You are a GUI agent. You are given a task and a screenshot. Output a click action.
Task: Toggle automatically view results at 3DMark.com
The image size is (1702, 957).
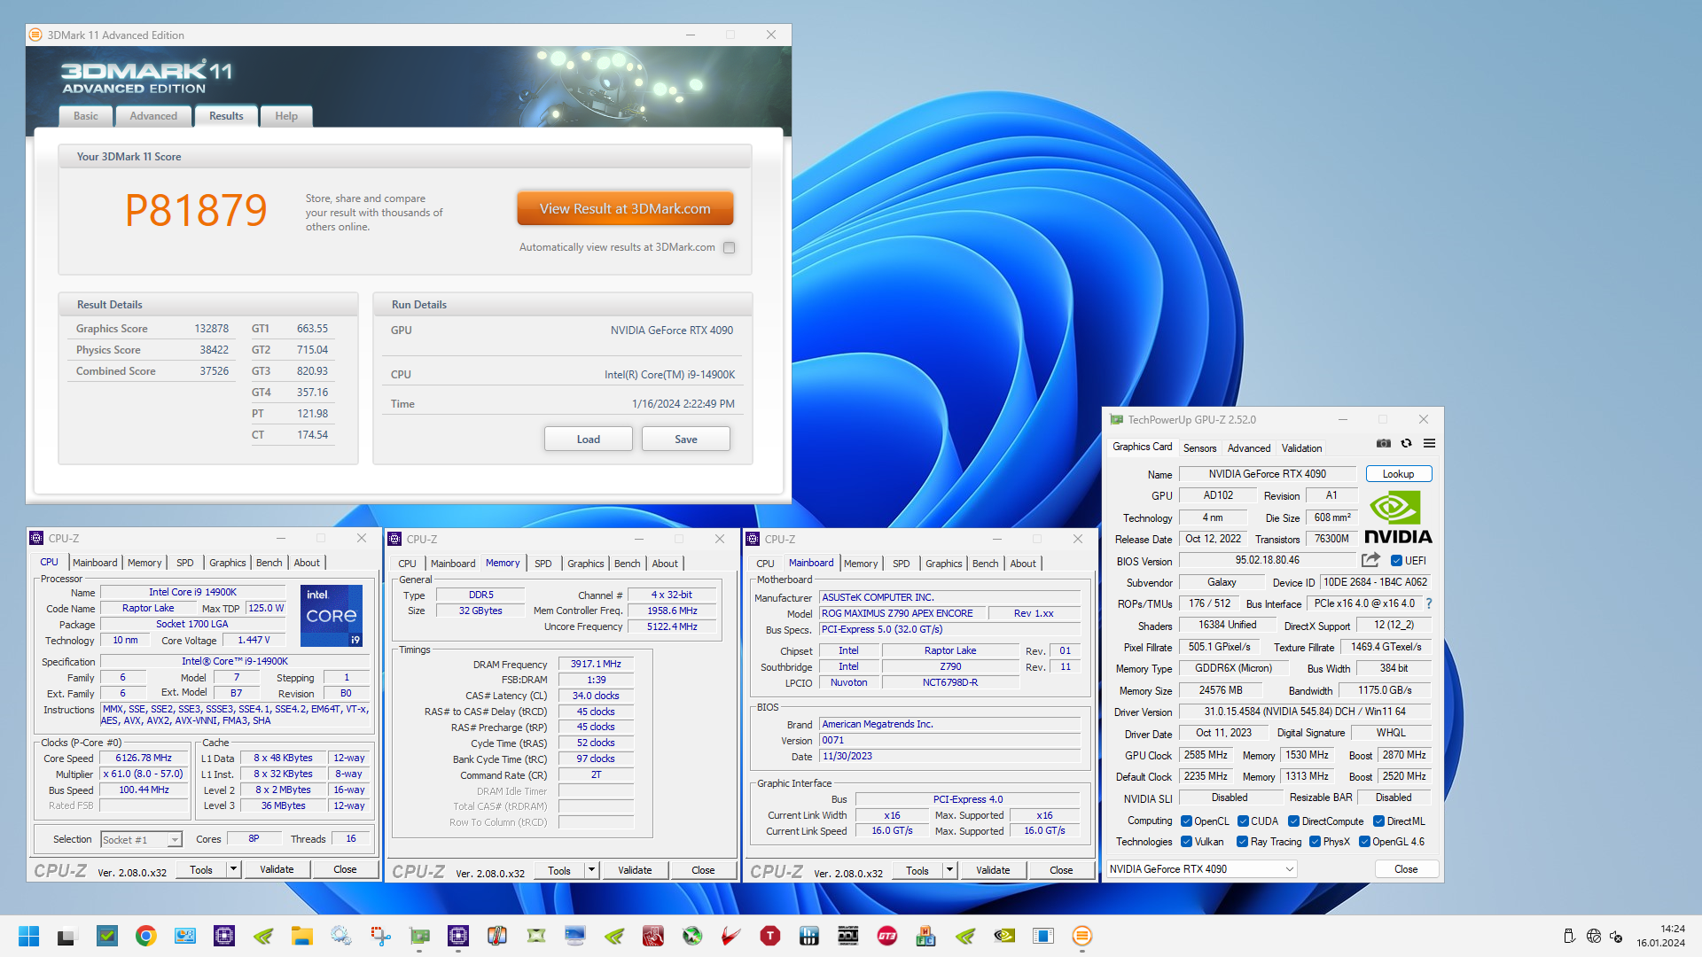729,248
